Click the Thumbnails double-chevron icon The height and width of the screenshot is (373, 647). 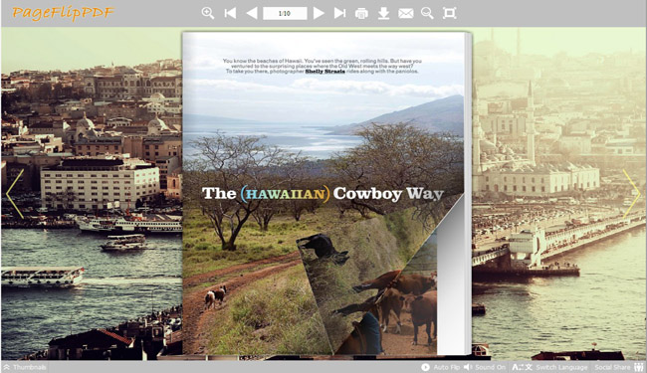[x=7, y=367]
